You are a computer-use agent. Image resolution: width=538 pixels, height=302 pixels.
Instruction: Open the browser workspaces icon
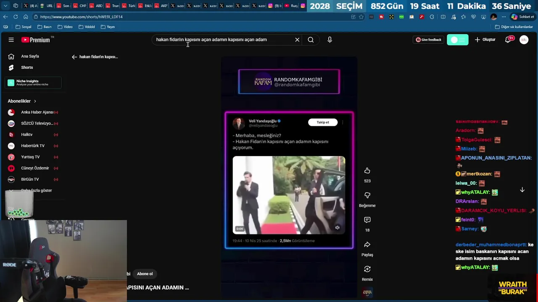[16, 6]
